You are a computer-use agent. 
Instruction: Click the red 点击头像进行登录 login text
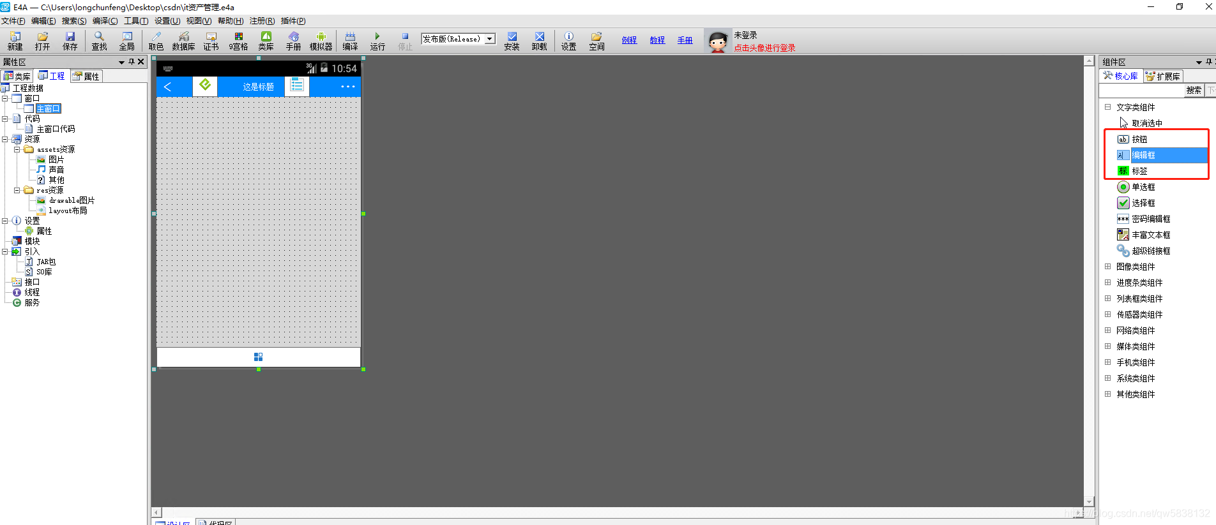[x=764, y=48]
